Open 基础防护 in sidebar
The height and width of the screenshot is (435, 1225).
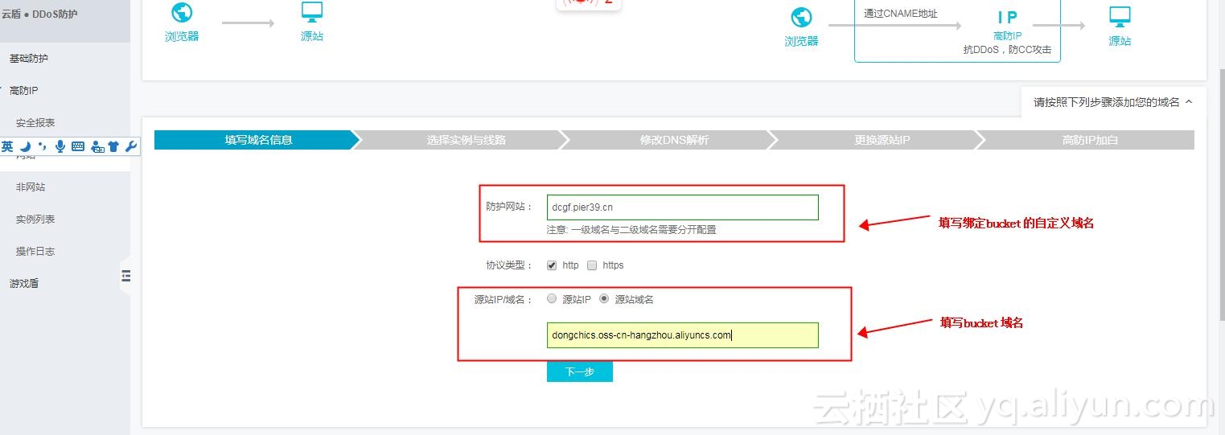[29, 59]
